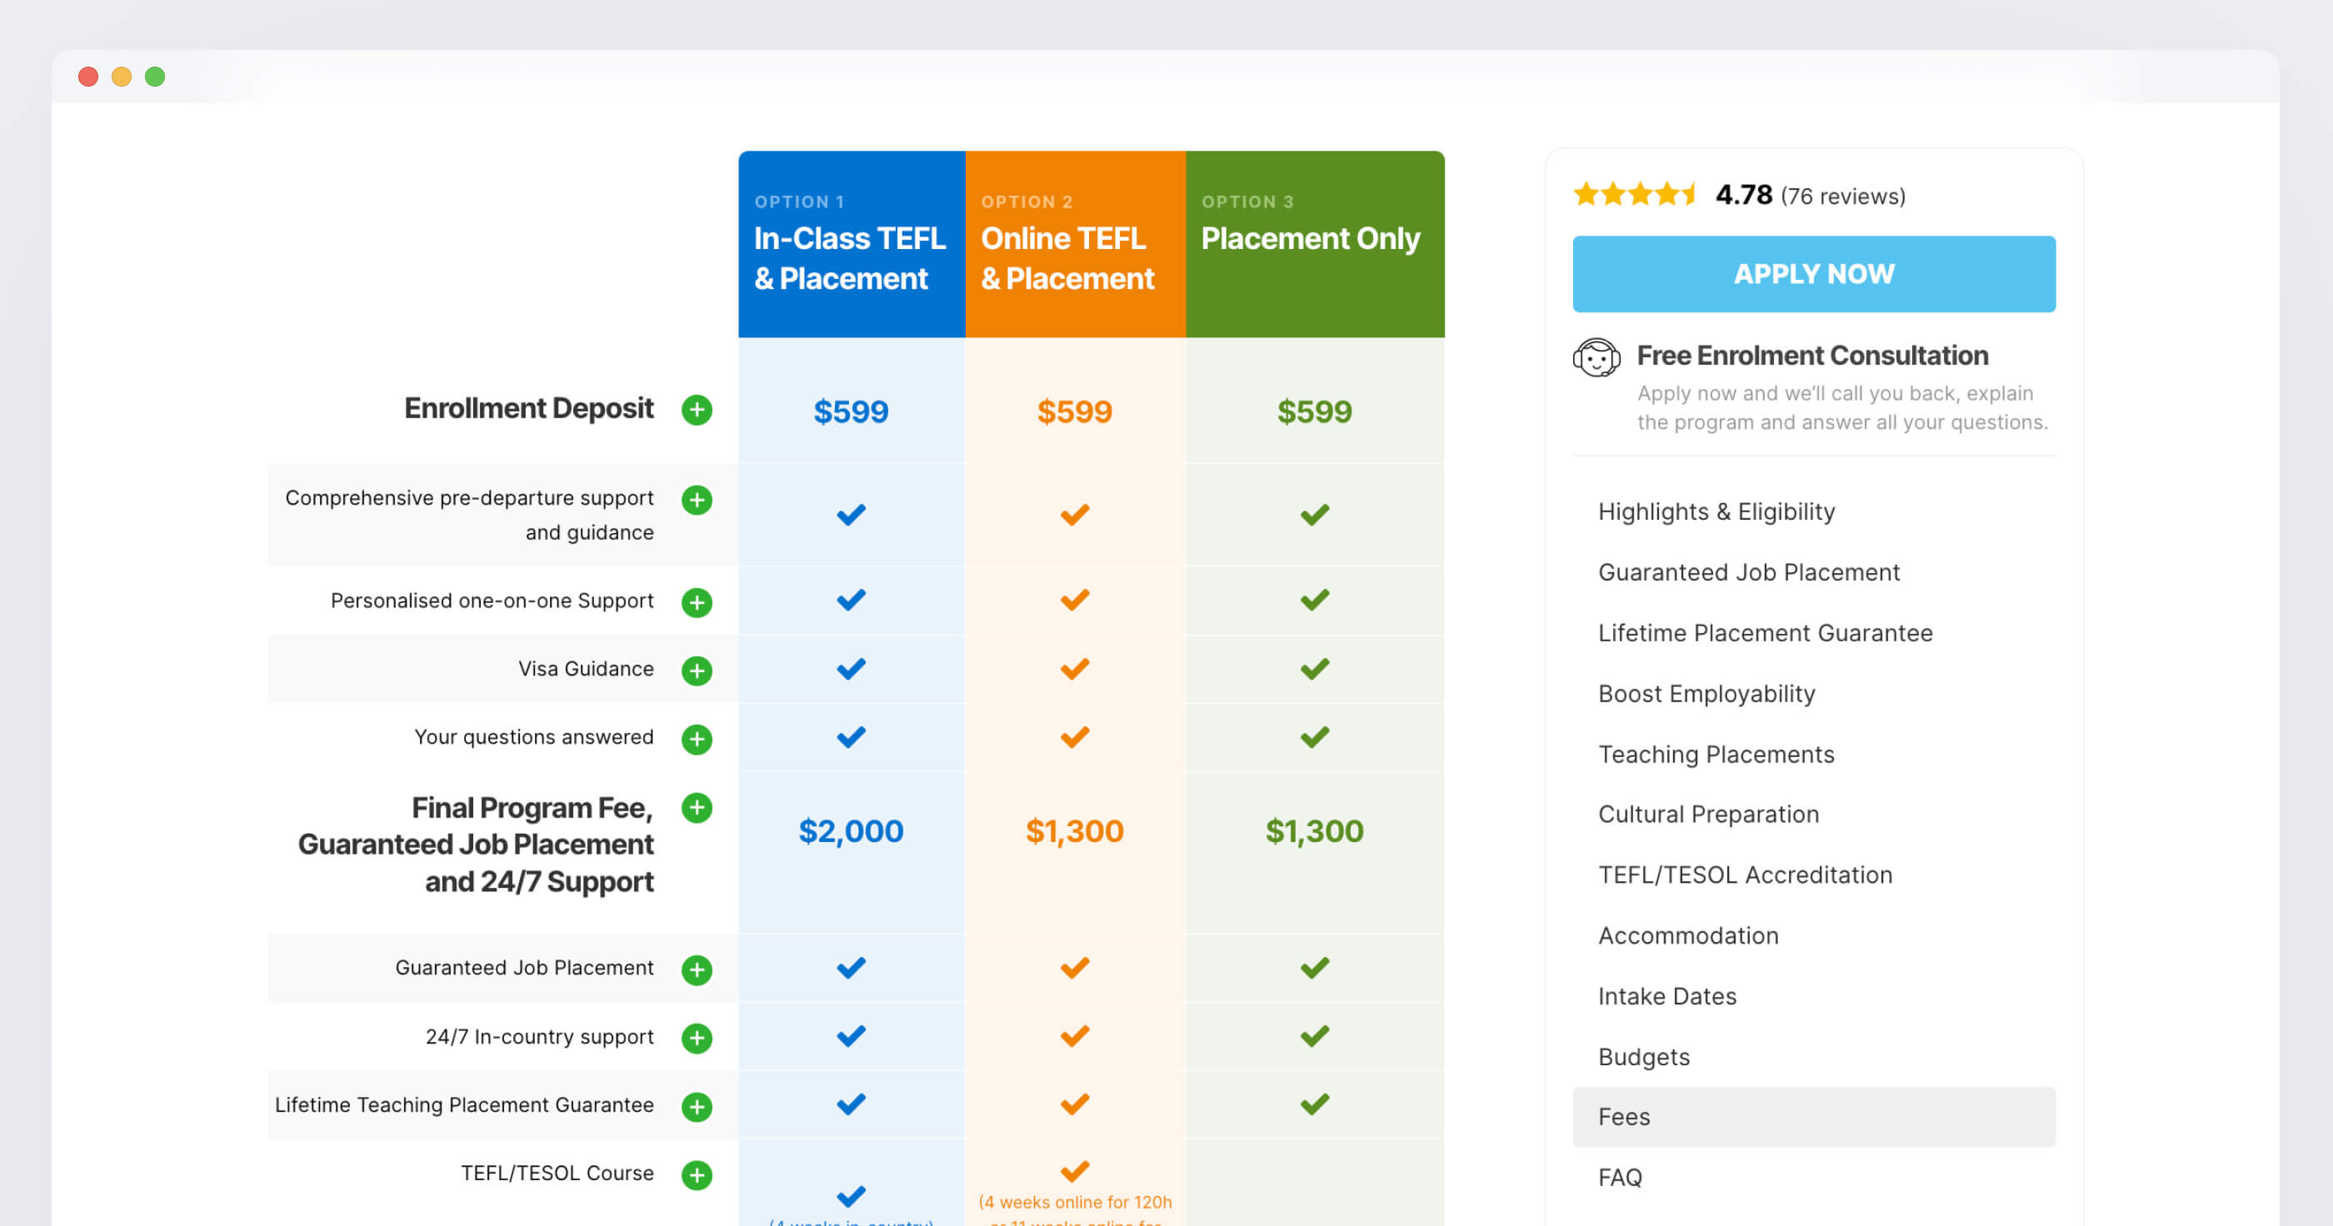The height and width of the screenshot is (1226, 2333).
Task: Click orange checkmark for Lifetime Teaching Placement
Action: 1074,1104
